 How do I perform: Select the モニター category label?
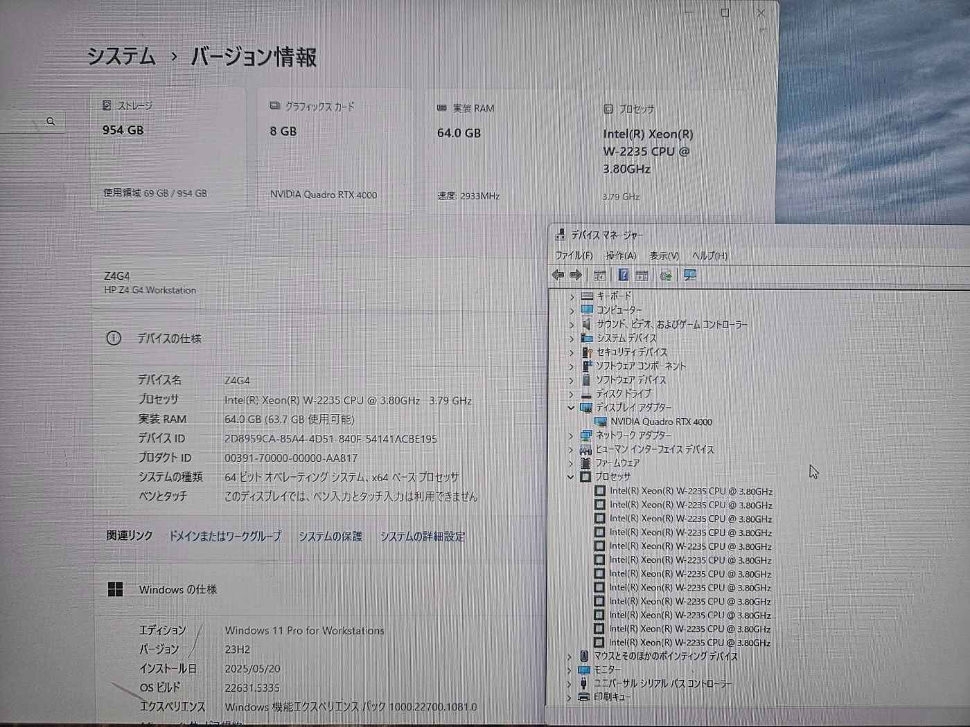coord(607,670)
